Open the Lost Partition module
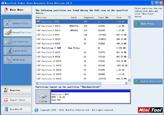The image size is (164, 115). click(x=18, y=42)
